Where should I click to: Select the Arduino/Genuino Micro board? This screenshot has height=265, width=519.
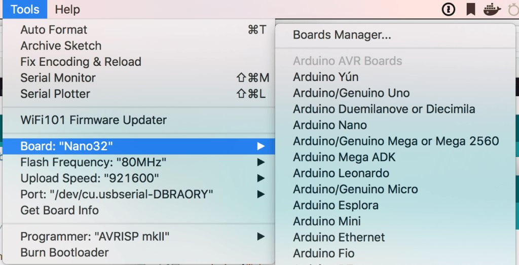point(395,189)
